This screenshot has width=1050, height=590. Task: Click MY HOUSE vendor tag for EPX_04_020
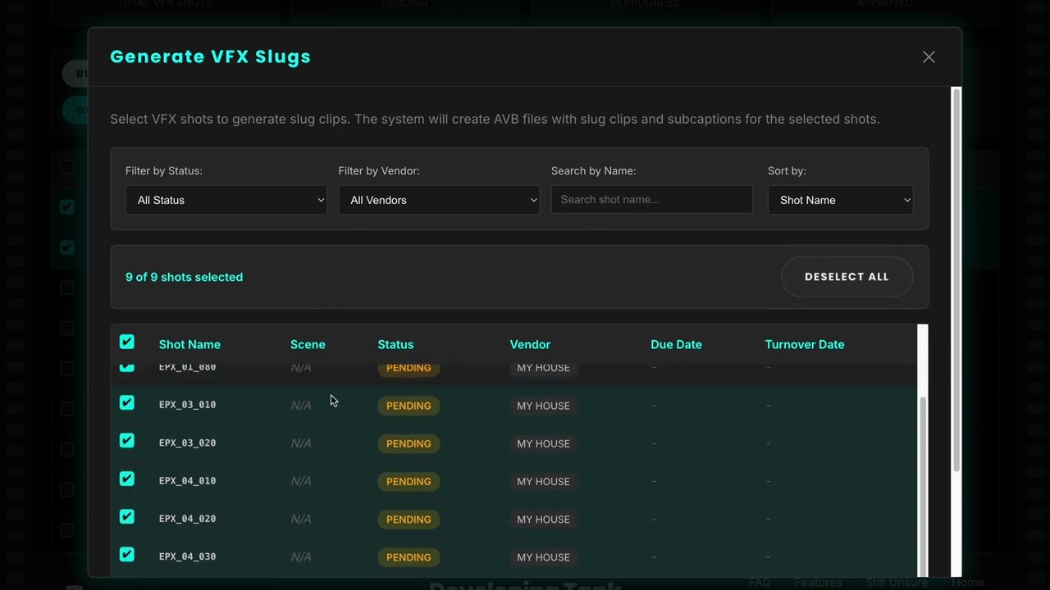(543, 520)
